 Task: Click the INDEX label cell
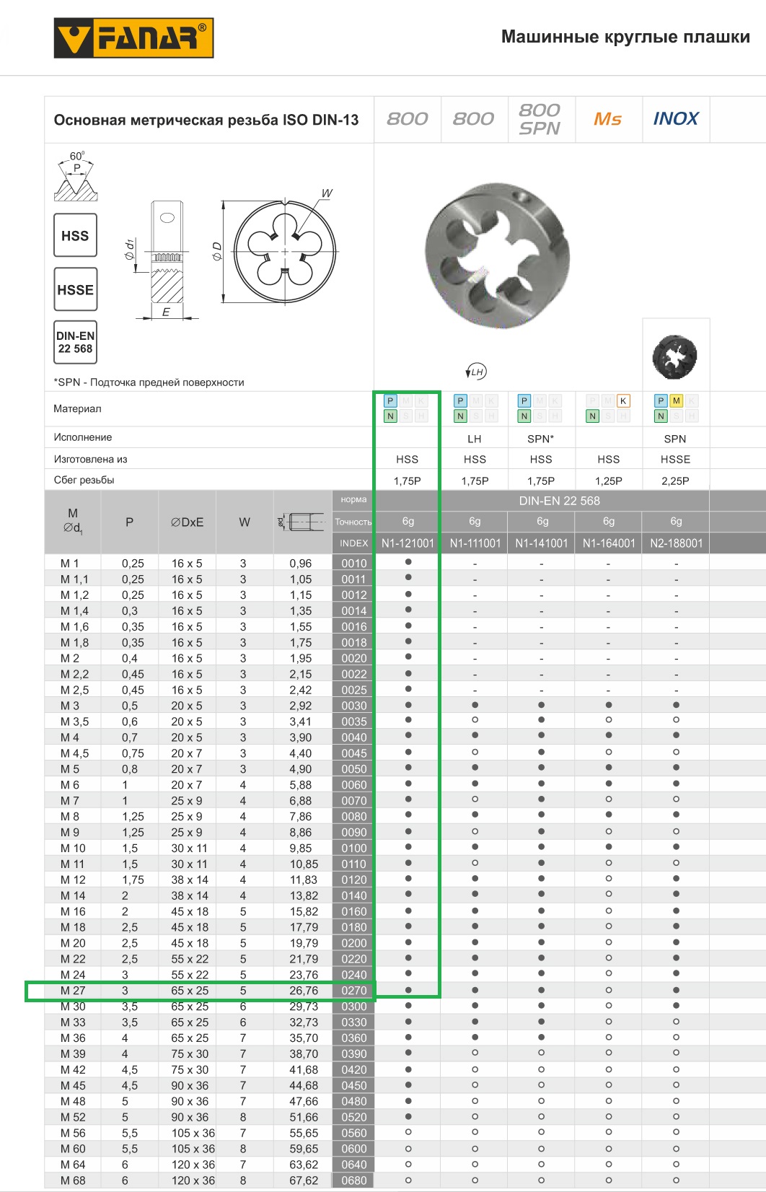(x=353, y=543)
